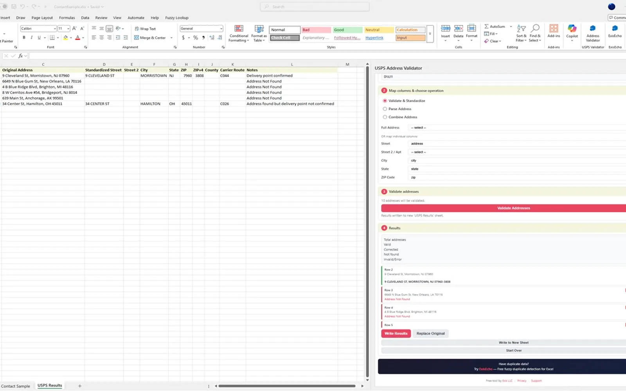This screenshot has height=391, width=626.
Task: Open the Address Validator add-in
Action: pyautogui.click(x=593, y=33)
